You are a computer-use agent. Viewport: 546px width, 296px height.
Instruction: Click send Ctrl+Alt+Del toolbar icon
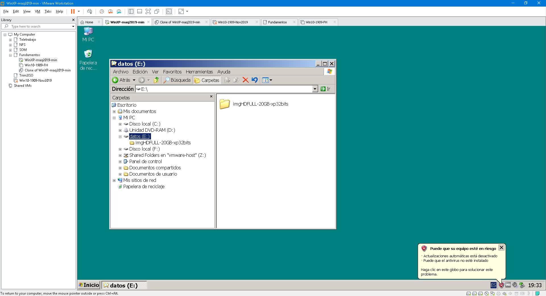click(90, 11)
